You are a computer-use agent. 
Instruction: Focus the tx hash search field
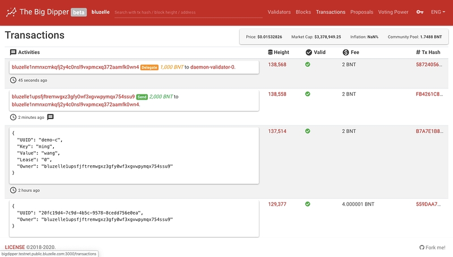click(x=188, y=12)
